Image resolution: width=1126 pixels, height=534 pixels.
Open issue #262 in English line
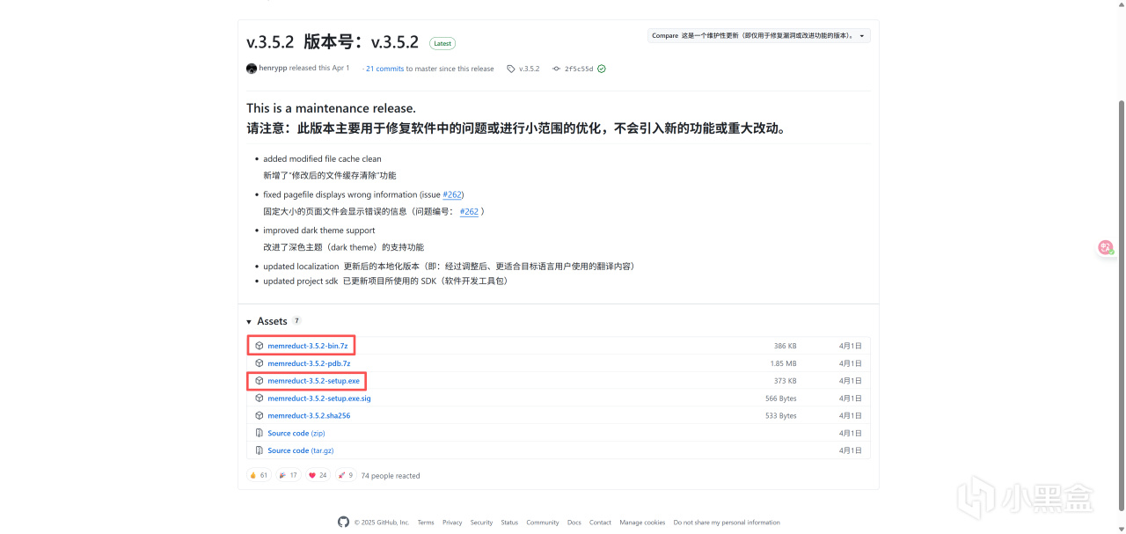pyautogui.click(x=452, y=194)
